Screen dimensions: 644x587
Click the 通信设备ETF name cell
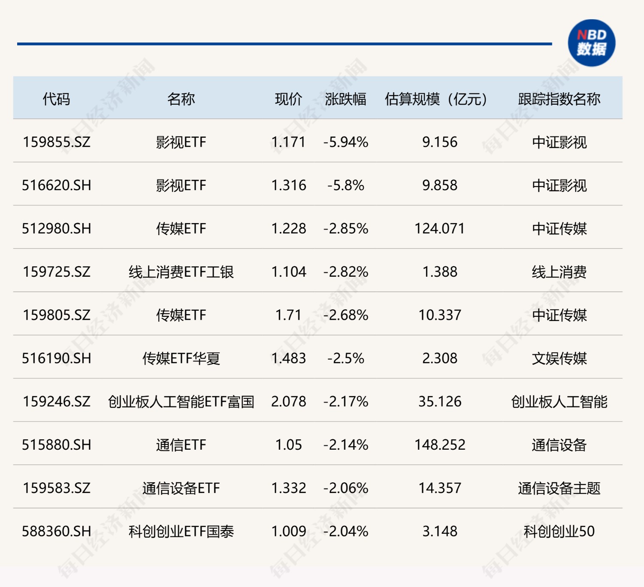[x=181, y=488]
